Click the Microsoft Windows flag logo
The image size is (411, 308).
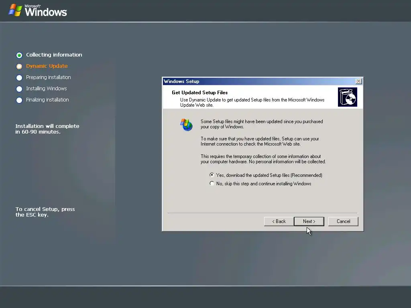[15, 10]
